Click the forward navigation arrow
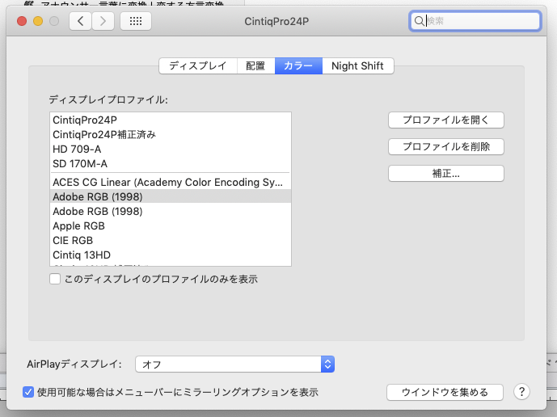The height and width of the screenshot is (417, 557). coord(103,22)
